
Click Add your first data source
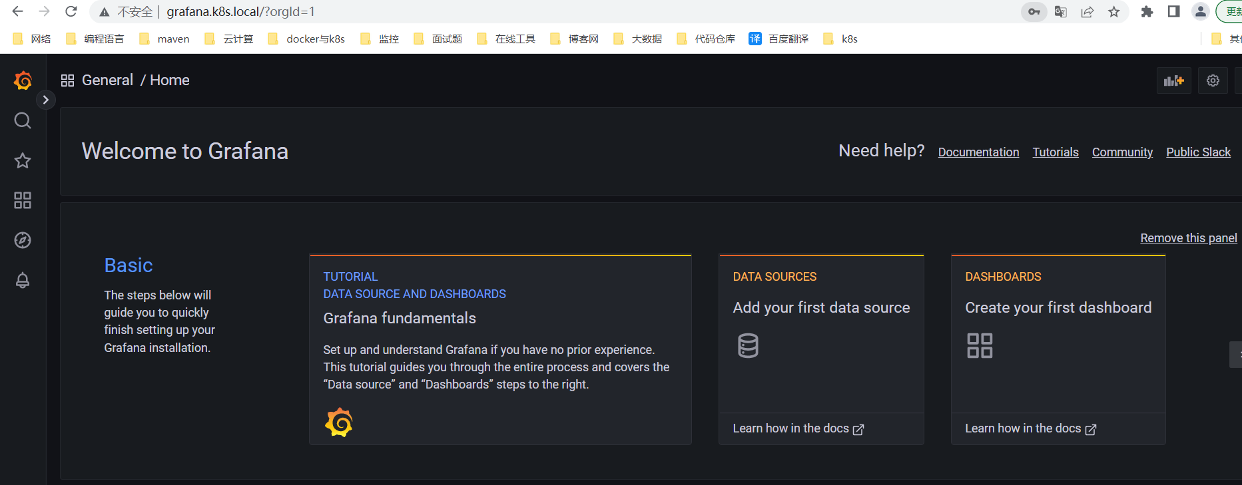[821, 307]
